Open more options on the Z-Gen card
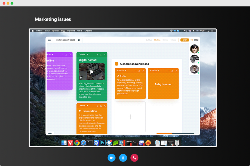Viewport: 250px width, 166px height. coord(136,70)
